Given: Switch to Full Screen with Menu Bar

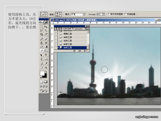Looking at the screenshot, I should point(44,86).
